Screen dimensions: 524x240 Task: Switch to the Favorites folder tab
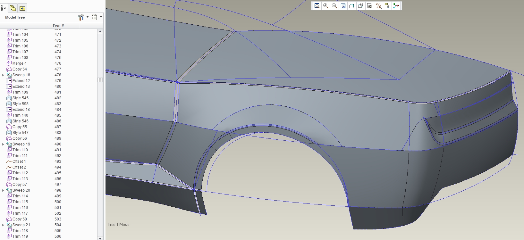[x=22, y=8]
